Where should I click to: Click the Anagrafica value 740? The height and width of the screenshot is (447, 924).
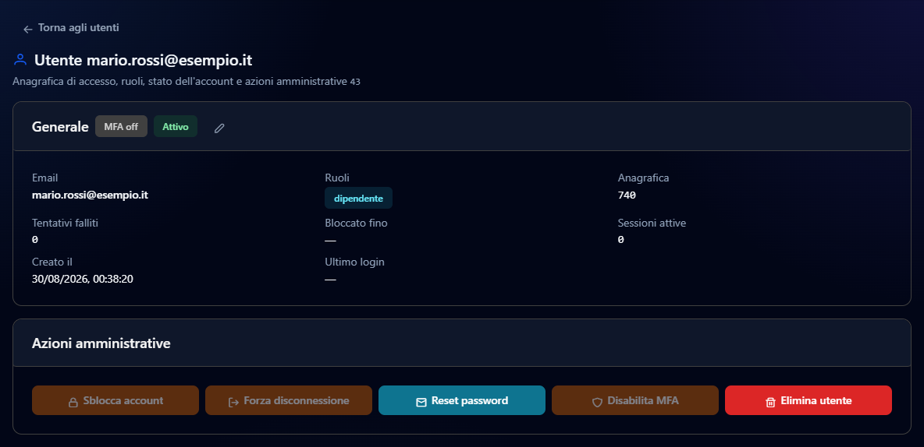point(627,195)
